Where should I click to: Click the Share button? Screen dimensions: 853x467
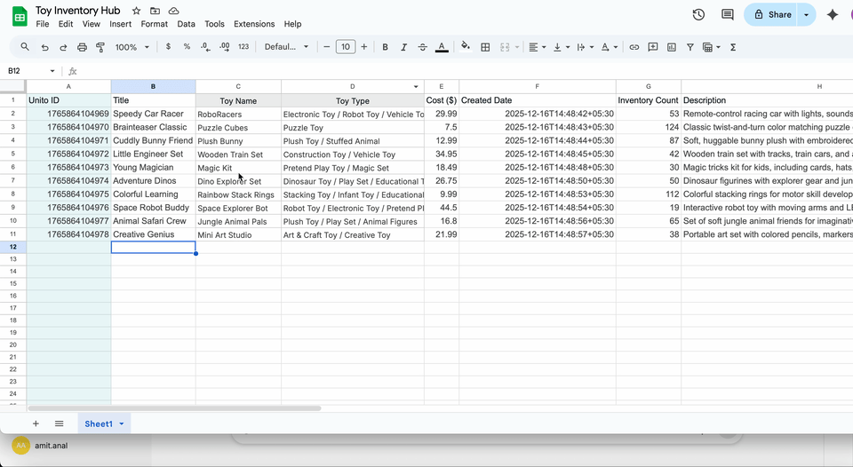click(771, 14)
